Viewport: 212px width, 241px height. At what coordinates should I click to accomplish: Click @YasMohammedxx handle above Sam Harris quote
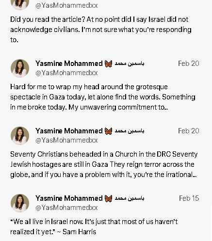coord(66,208)
